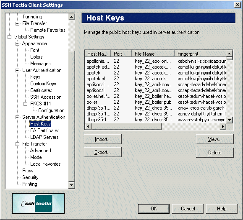Collapse the File Transfer node above Remote Favorites
Screen dimensions: 243x220
tap(18, 24)
